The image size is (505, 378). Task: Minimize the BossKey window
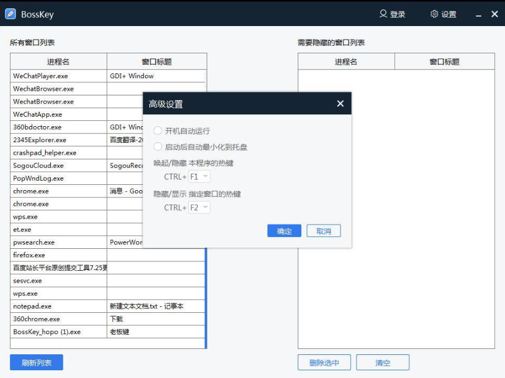click(478, 14)
